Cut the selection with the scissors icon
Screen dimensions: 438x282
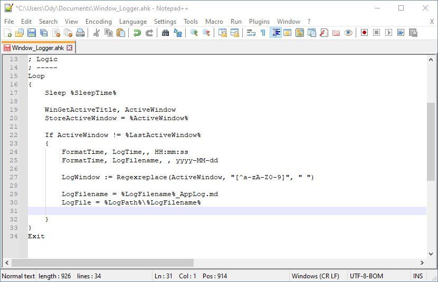[97, 33]
